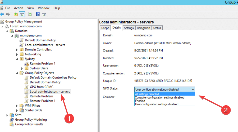Image resolution: width=238 pixels, height=132 pixels.
Task: Click the Sites folder icon
Action: (x=12, y=115)
